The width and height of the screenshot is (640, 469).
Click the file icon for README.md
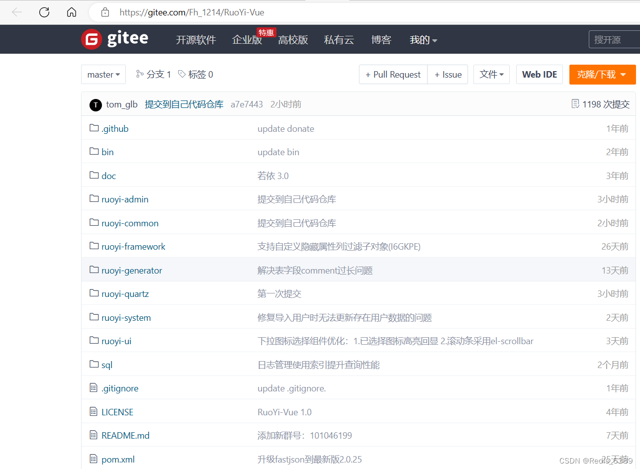93,435
